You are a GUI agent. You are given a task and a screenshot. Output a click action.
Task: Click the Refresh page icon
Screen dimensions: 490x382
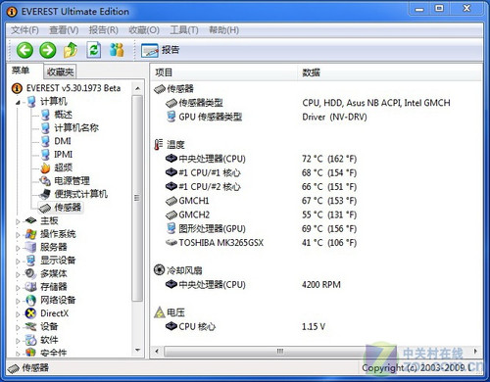[94, 50]
